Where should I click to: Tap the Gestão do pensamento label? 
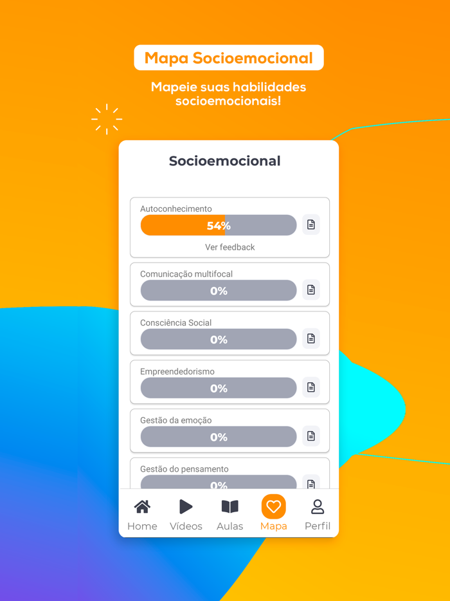(184, 469)
